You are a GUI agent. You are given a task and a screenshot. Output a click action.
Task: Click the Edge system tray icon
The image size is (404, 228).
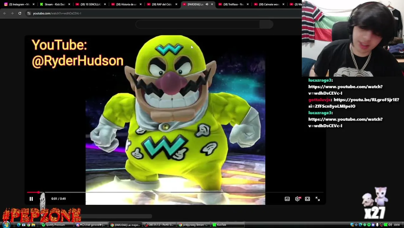coord(360,225)
